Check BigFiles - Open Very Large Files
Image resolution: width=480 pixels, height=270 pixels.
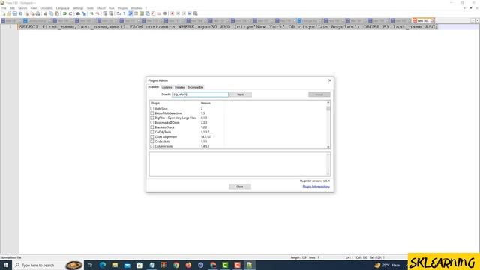pos(152,118)
